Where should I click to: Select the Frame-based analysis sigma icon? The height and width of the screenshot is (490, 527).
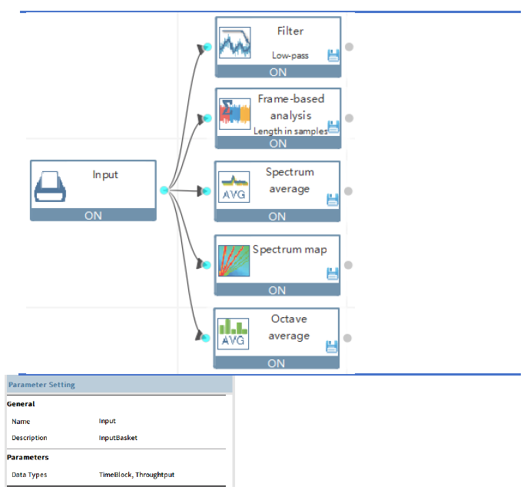click(234, 114)
